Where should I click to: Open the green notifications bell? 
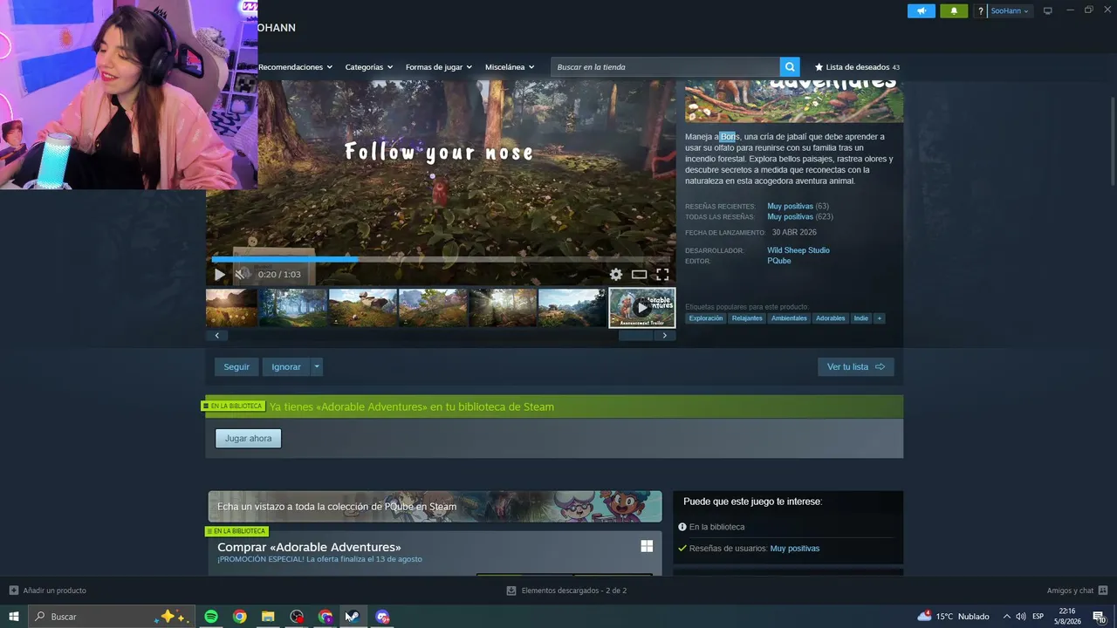954,11
